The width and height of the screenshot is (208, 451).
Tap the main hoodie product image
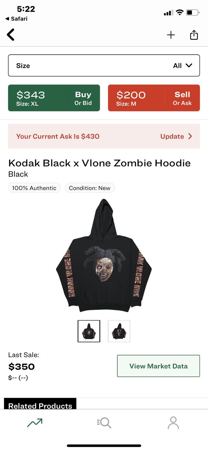click(x=104, y=255)
